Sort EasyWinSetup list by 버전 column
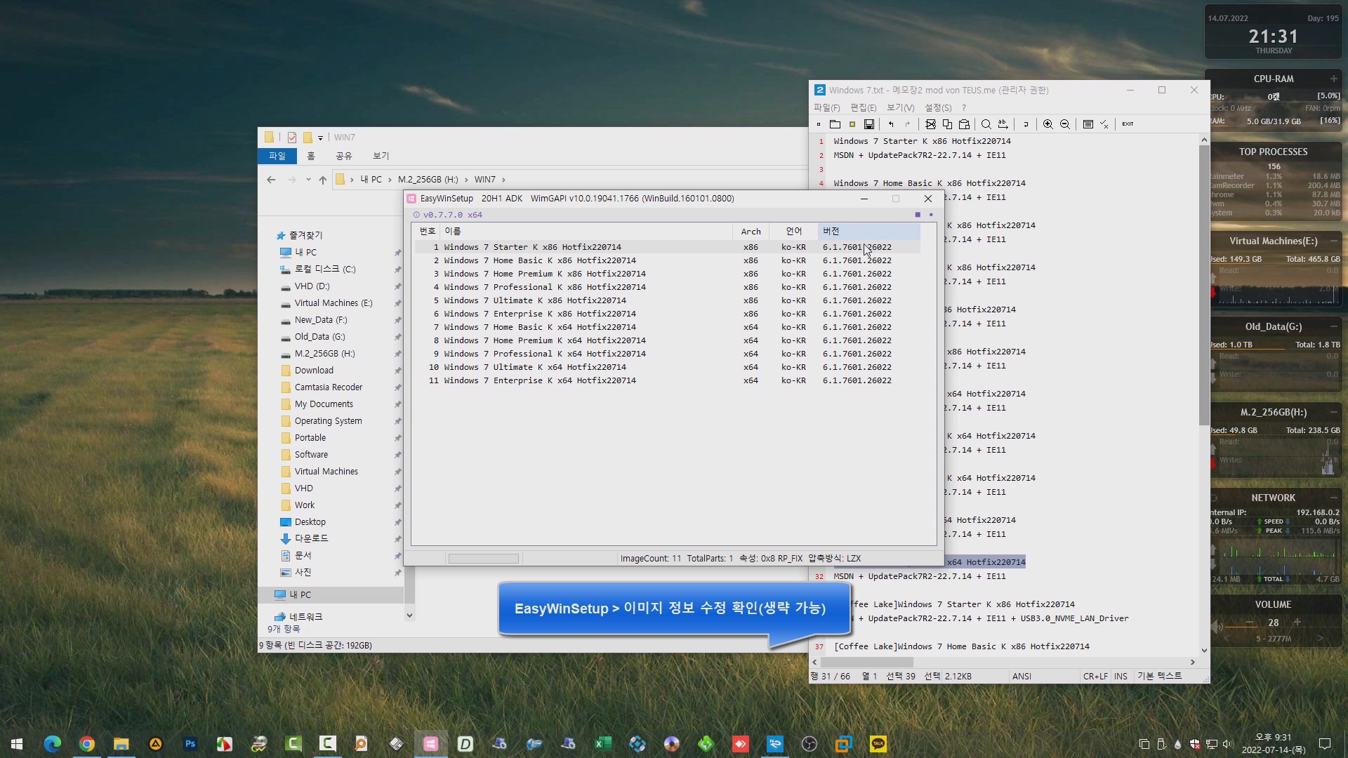The image size is (1348, 758). 868,231
